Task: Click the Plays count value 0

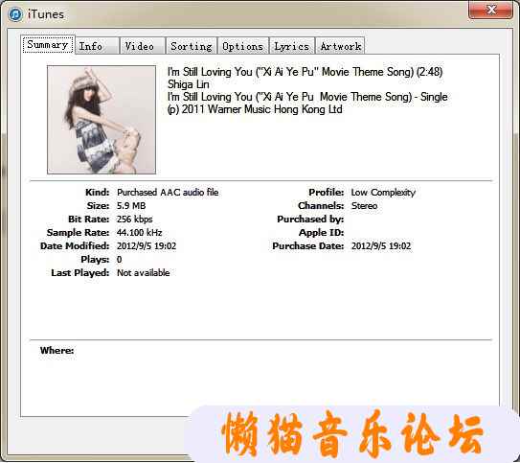Action: 120,260
